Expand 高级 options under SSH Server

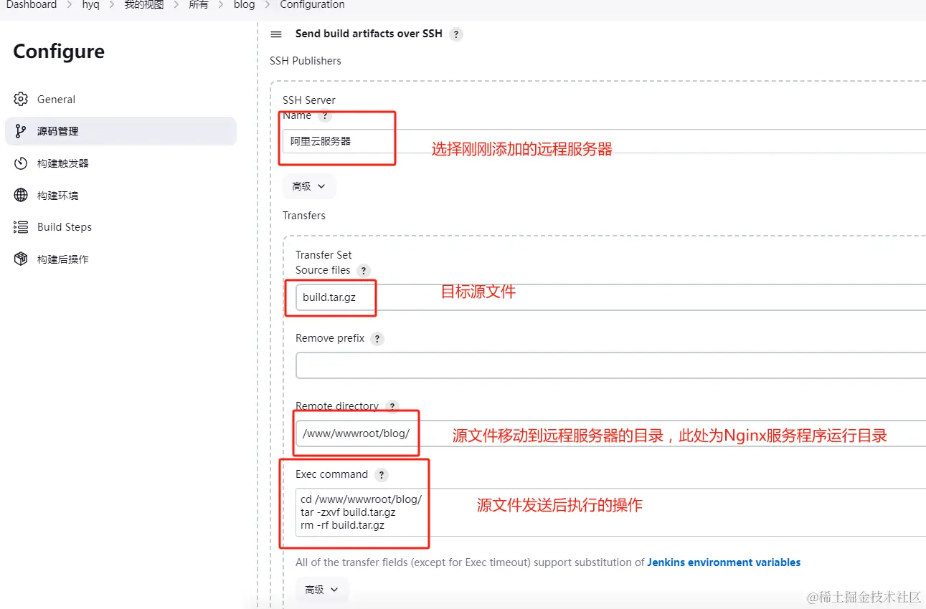pos(309,186)
